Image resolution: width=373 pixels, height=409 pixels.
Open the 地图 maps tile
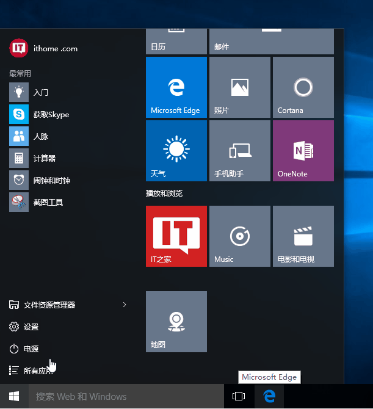(176, 321)
